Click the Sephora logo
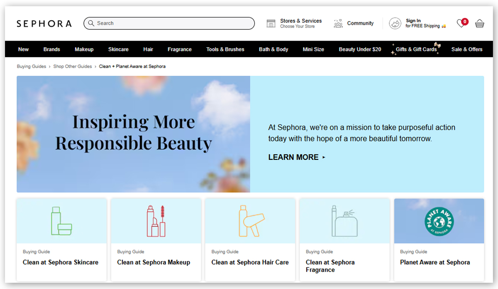 44,24
